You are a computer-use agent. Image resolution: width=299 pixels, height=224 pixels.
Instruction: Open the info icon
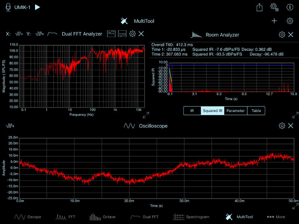(290, 7)
